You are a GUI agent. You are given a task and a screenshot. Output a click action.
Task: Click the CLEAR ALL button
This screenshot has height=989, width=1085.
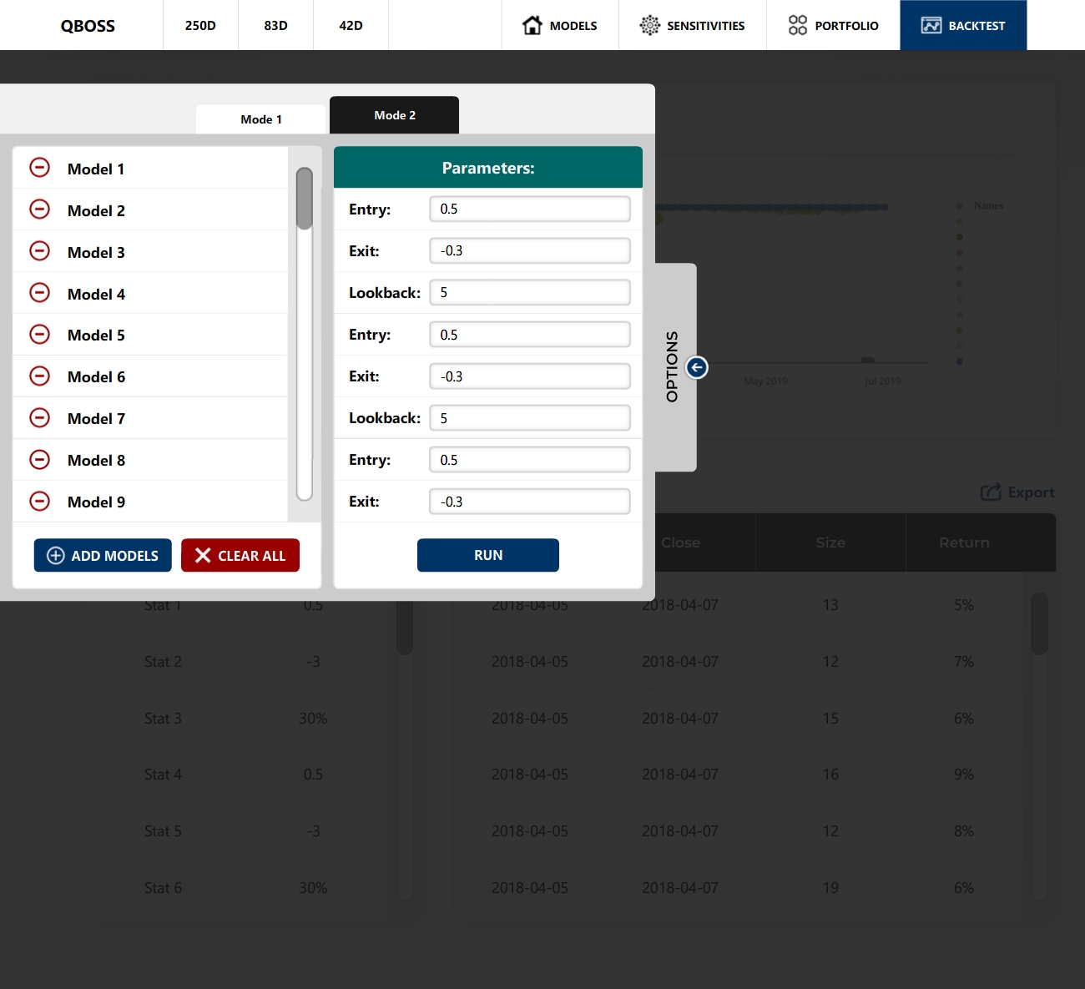(240, 555)
